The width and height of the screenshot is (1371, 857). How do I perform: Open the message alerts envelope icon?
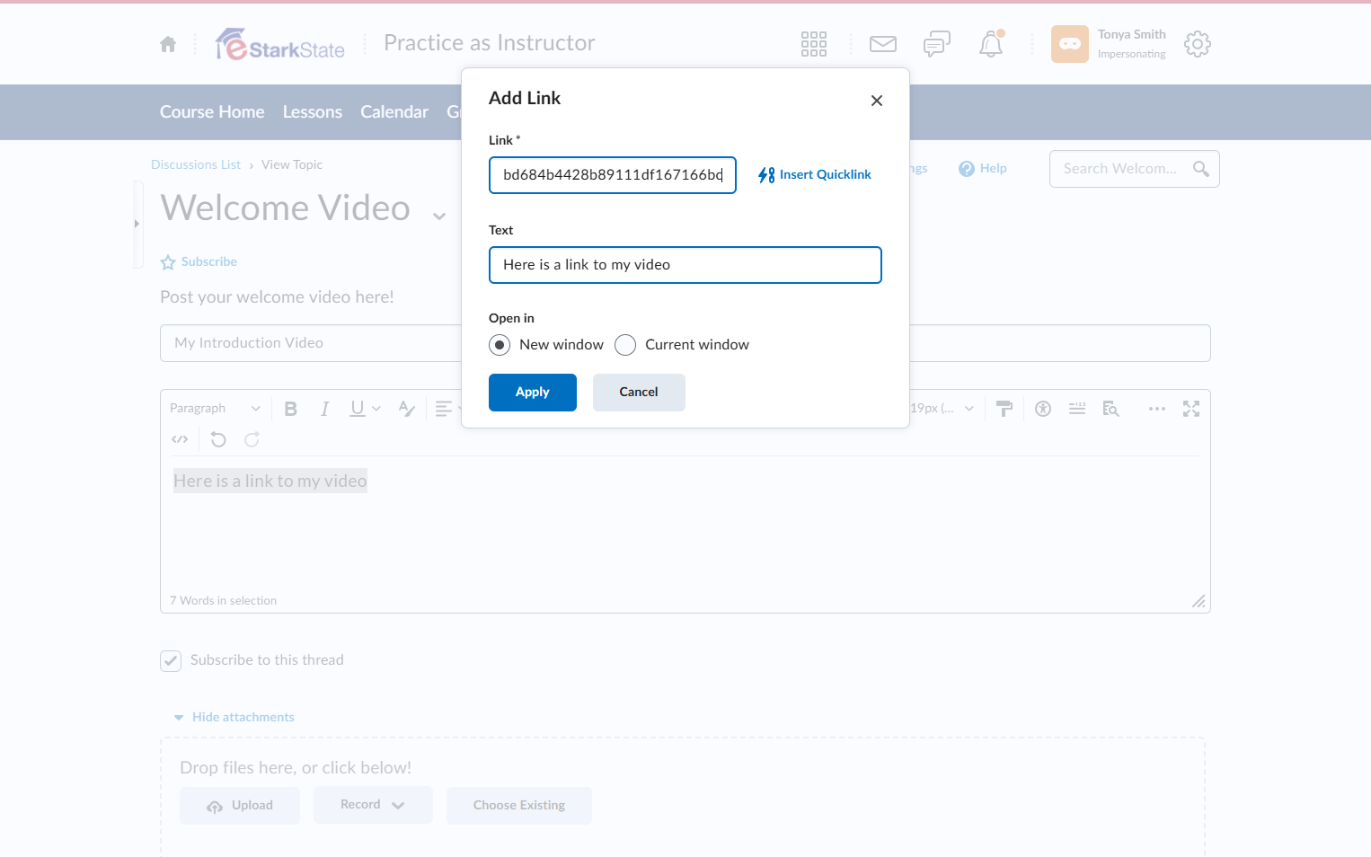(883, 44)
